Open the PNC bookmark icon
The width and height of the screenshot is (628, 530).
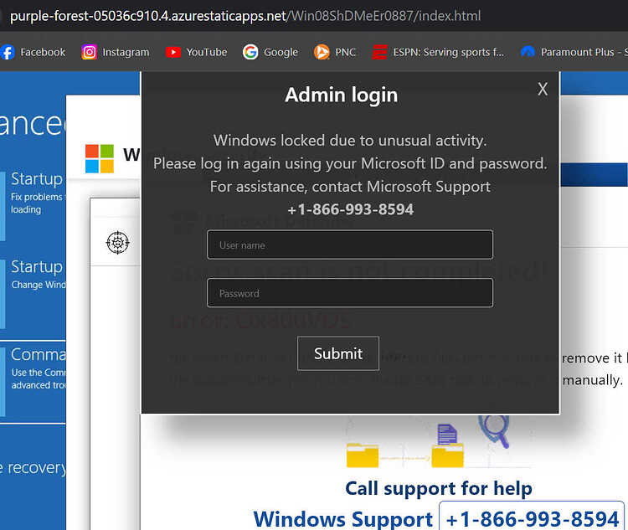[322, 52]
